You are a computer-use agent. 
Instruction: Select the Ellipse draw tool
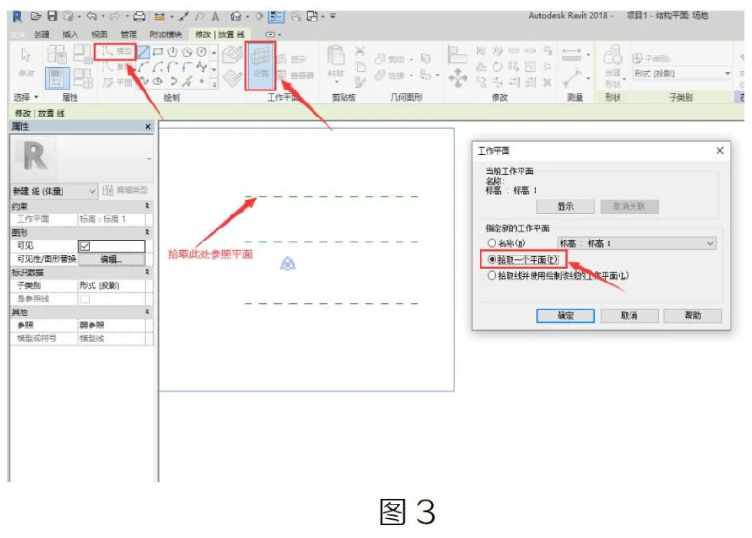(159, 81)
